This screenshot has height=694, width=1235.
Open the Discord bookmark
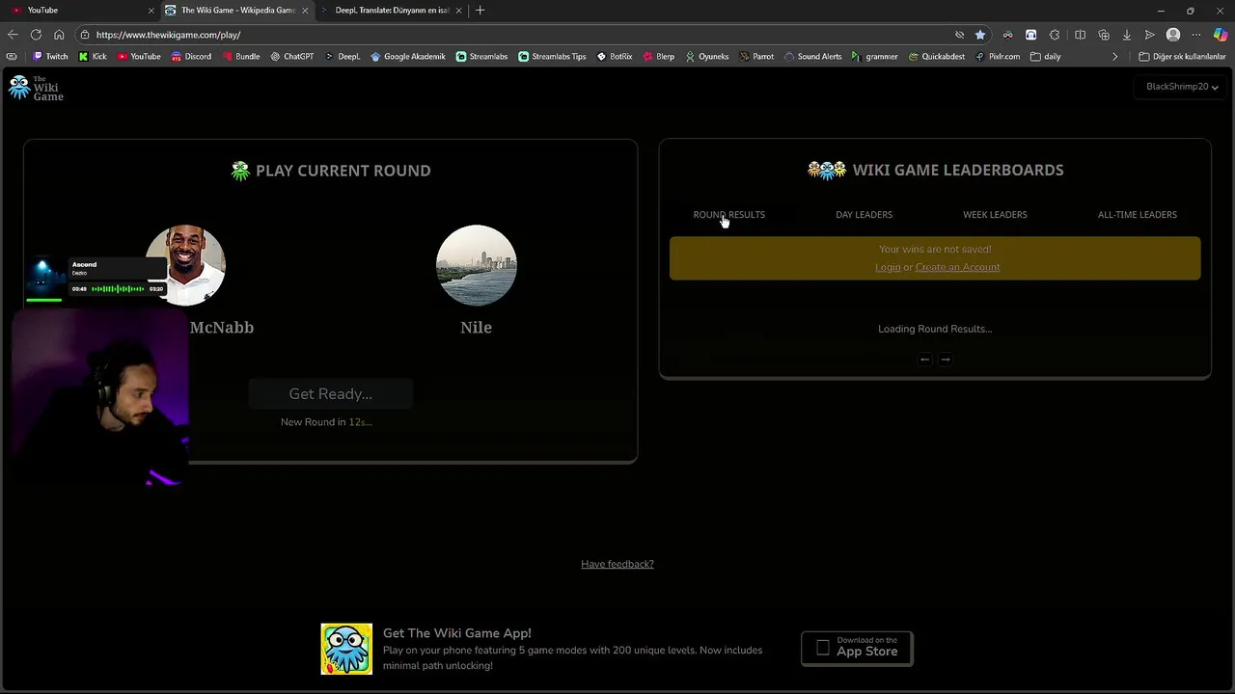[190, 57]
